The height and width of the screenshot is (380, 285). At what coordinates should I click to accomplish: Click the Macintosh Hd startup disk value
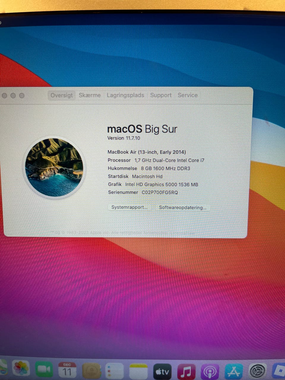(147, 176)
